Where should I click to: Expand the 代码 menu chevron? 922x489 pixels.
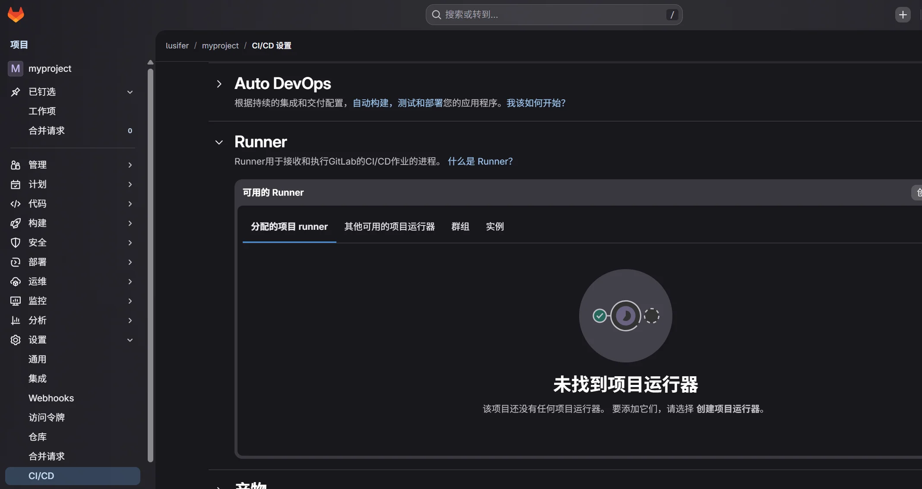[130, 204]
